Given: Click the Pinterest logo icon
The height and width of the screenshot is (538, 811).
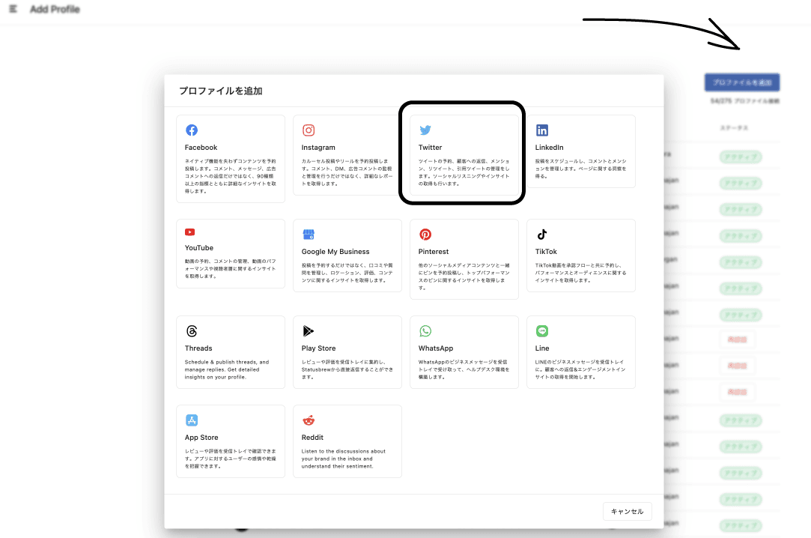Looking at the screenshot, I should tap(425, 235).
